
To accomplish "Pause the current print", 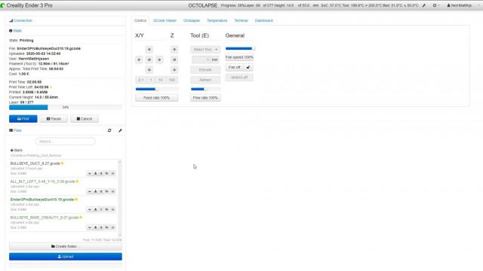I will 54,119.
